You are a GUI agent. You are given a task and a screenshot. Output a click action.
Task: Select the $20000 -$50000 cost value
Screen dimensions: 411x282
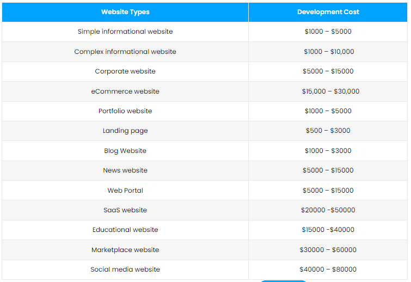328,210
